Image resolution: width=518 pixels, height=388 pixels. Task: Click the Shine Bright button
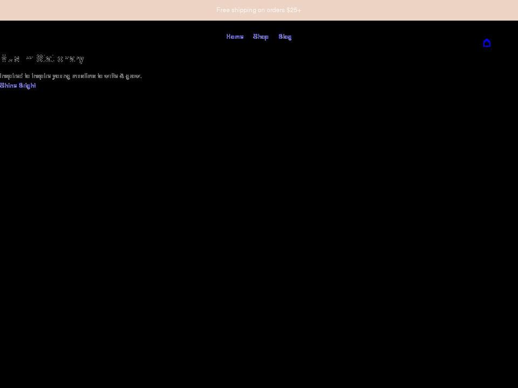click(18, 85)
